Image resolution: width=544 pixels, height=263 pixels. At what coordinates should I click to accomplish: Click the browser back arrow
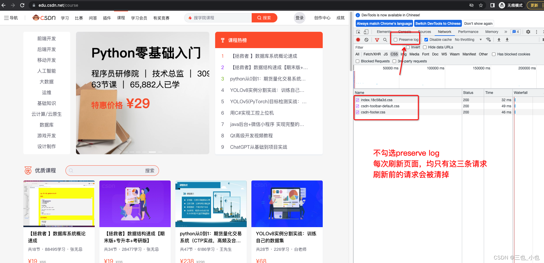click(x=4, y=5)
